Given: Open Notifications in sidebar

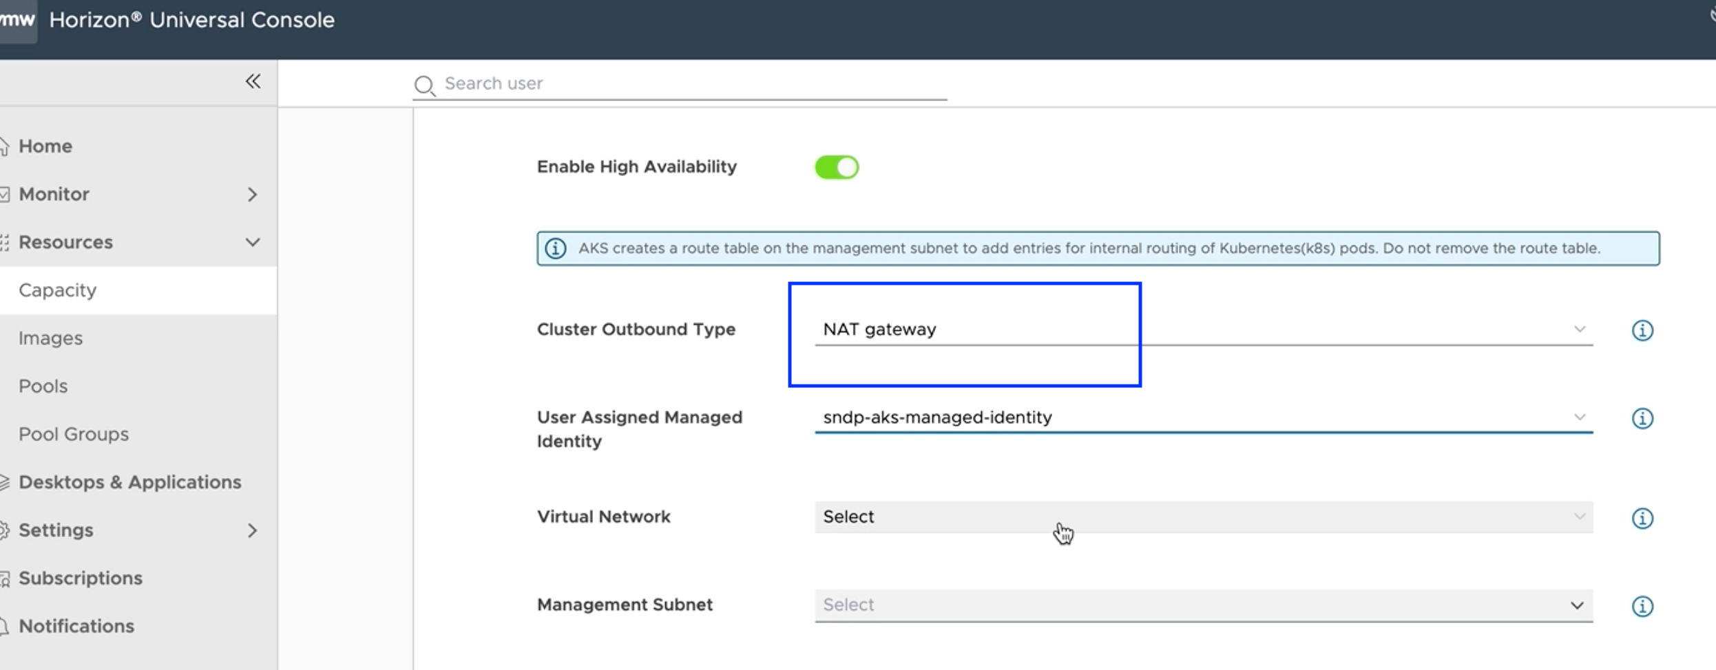Looking at the screenshot, I should click(x=76, y=626).
